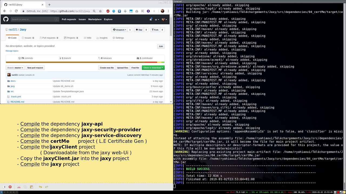Click the terminal window scrollbar

(x=345, y=186)
